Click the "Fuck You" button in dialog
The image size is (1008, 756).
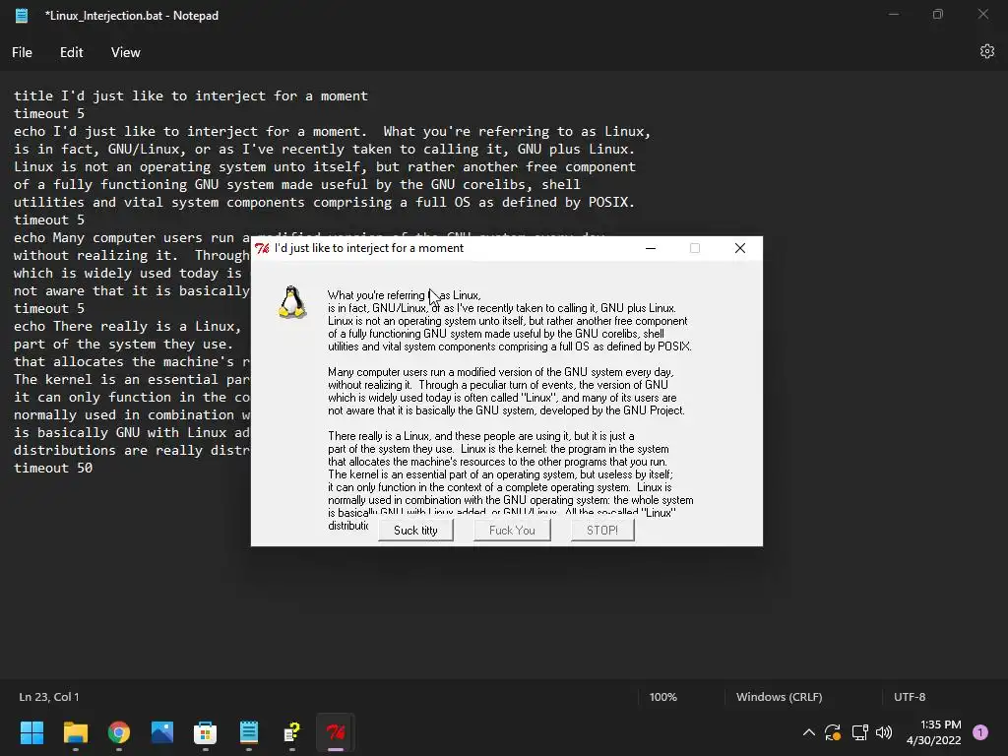click(x=512, y=531)
